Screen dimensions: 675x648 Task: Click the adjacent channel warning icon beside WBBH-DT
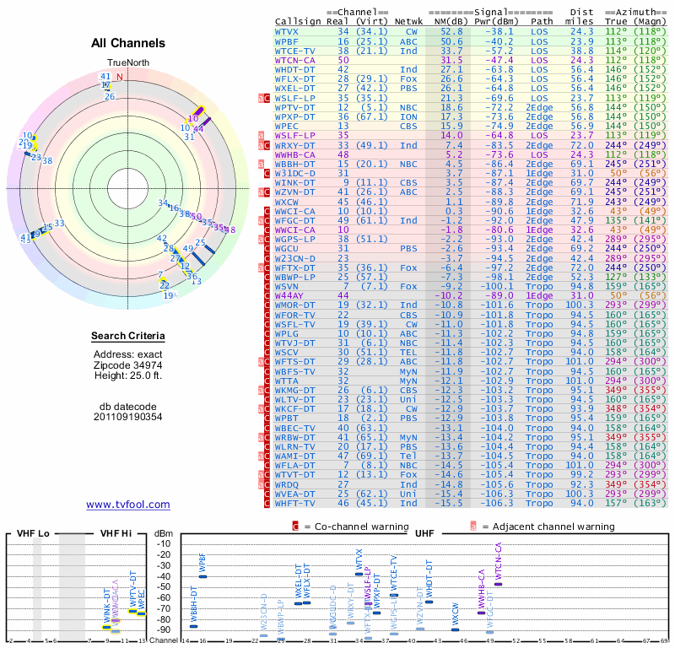(261, 163)
